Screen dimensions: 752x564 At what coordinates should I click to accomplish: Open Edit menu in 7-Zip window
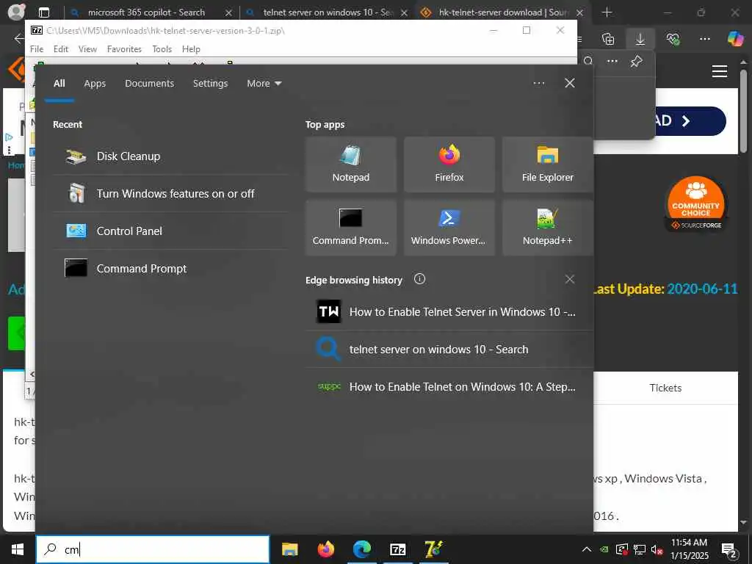(61, 49)
